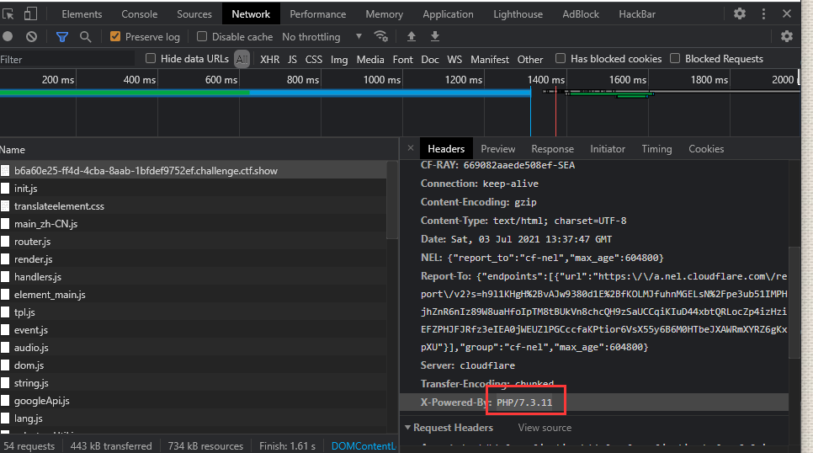Import HAR file upload arrow icon
Image resolution: width=813 pixels, height=453 pixels.
coord(412,36)
